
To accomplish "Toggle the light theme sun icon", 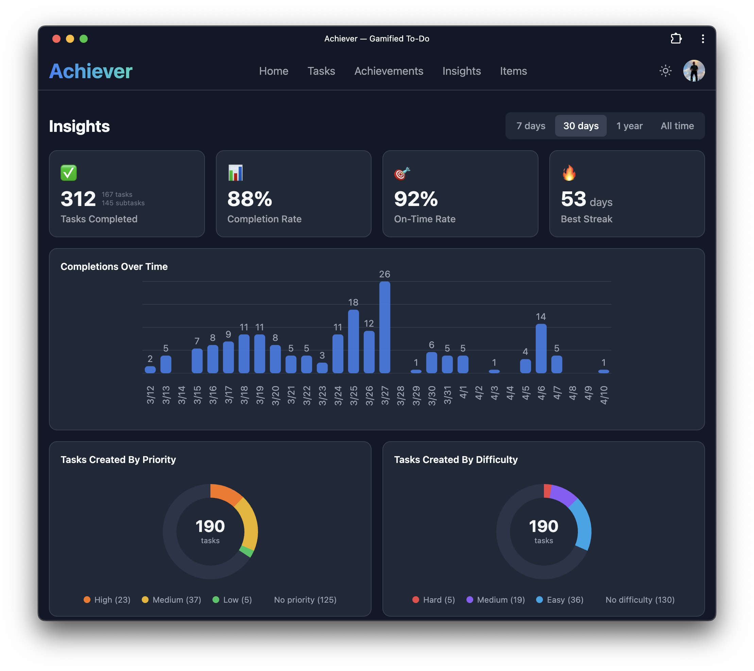I will point(665,70).
